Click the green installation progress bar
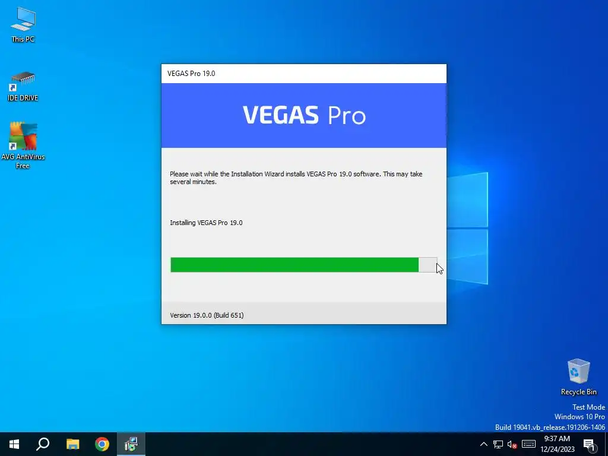This screenshot has width=608, height=456. pyautogui.click(x=303, y=265)
